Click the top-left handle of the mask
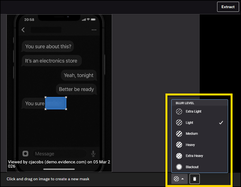Viewport: 241px width, 187px height. pyautogui.click(x=46, y=98)
